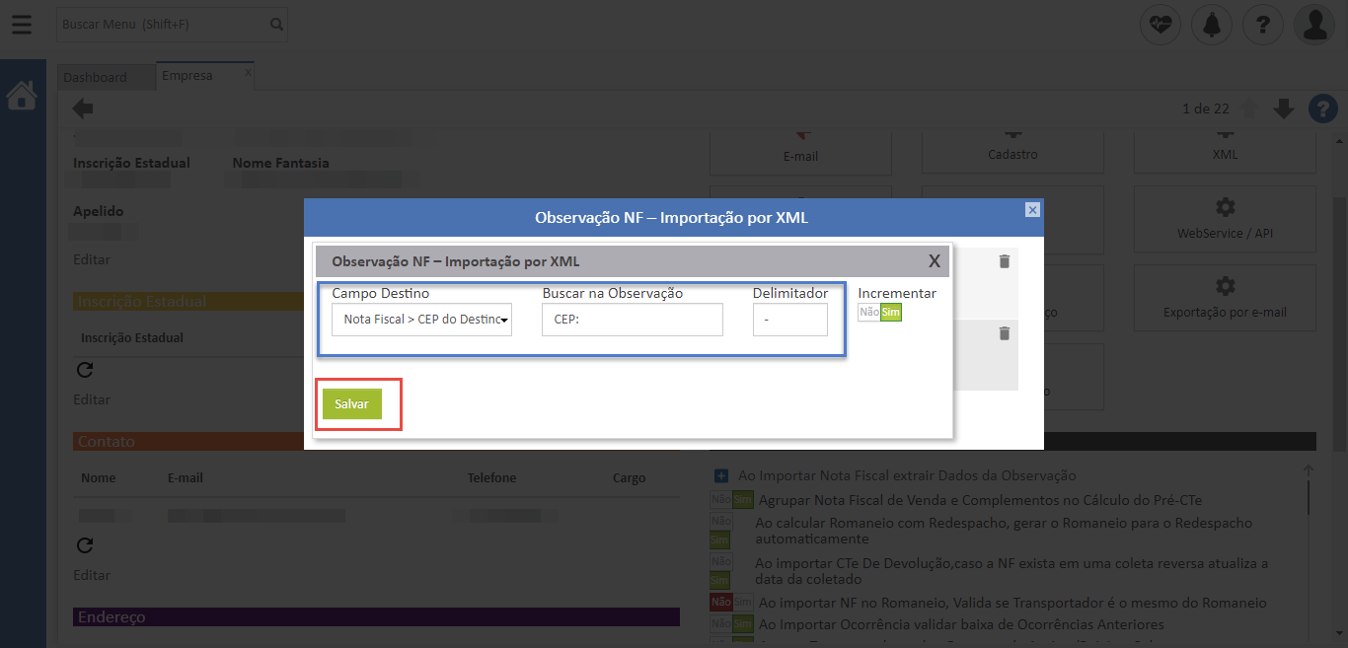Click Editar under Apelido
This screenshot has width=1348, height=648.
pyautogui.click(x=92, y=259)
